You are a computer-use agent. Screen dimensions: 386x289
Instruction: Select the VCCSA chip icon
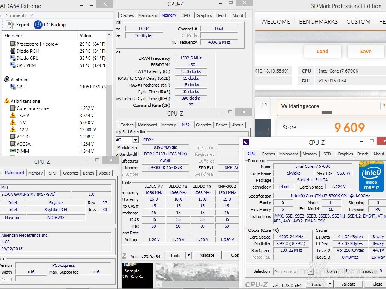point(12,143)
